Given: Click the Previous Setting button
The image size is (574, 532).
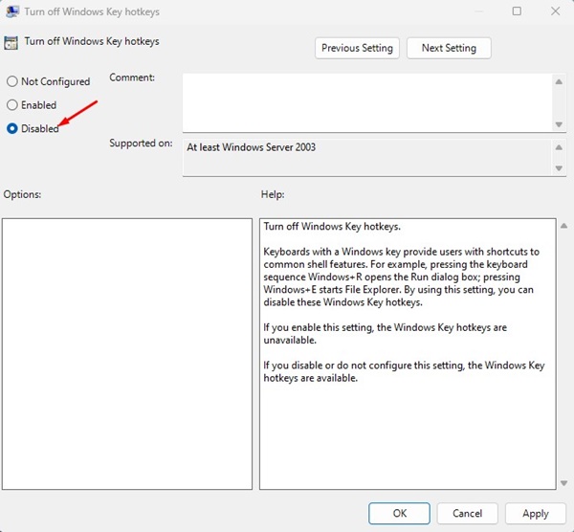Looking at the screenshot, I should 357,48.
